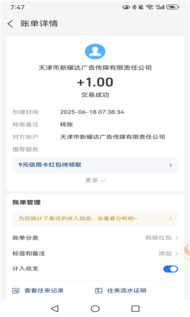Image resolution: width=190 pixels, height=317 pixels.
Task: Select the 账单分类 row
Action: click(x=95, y=238)
